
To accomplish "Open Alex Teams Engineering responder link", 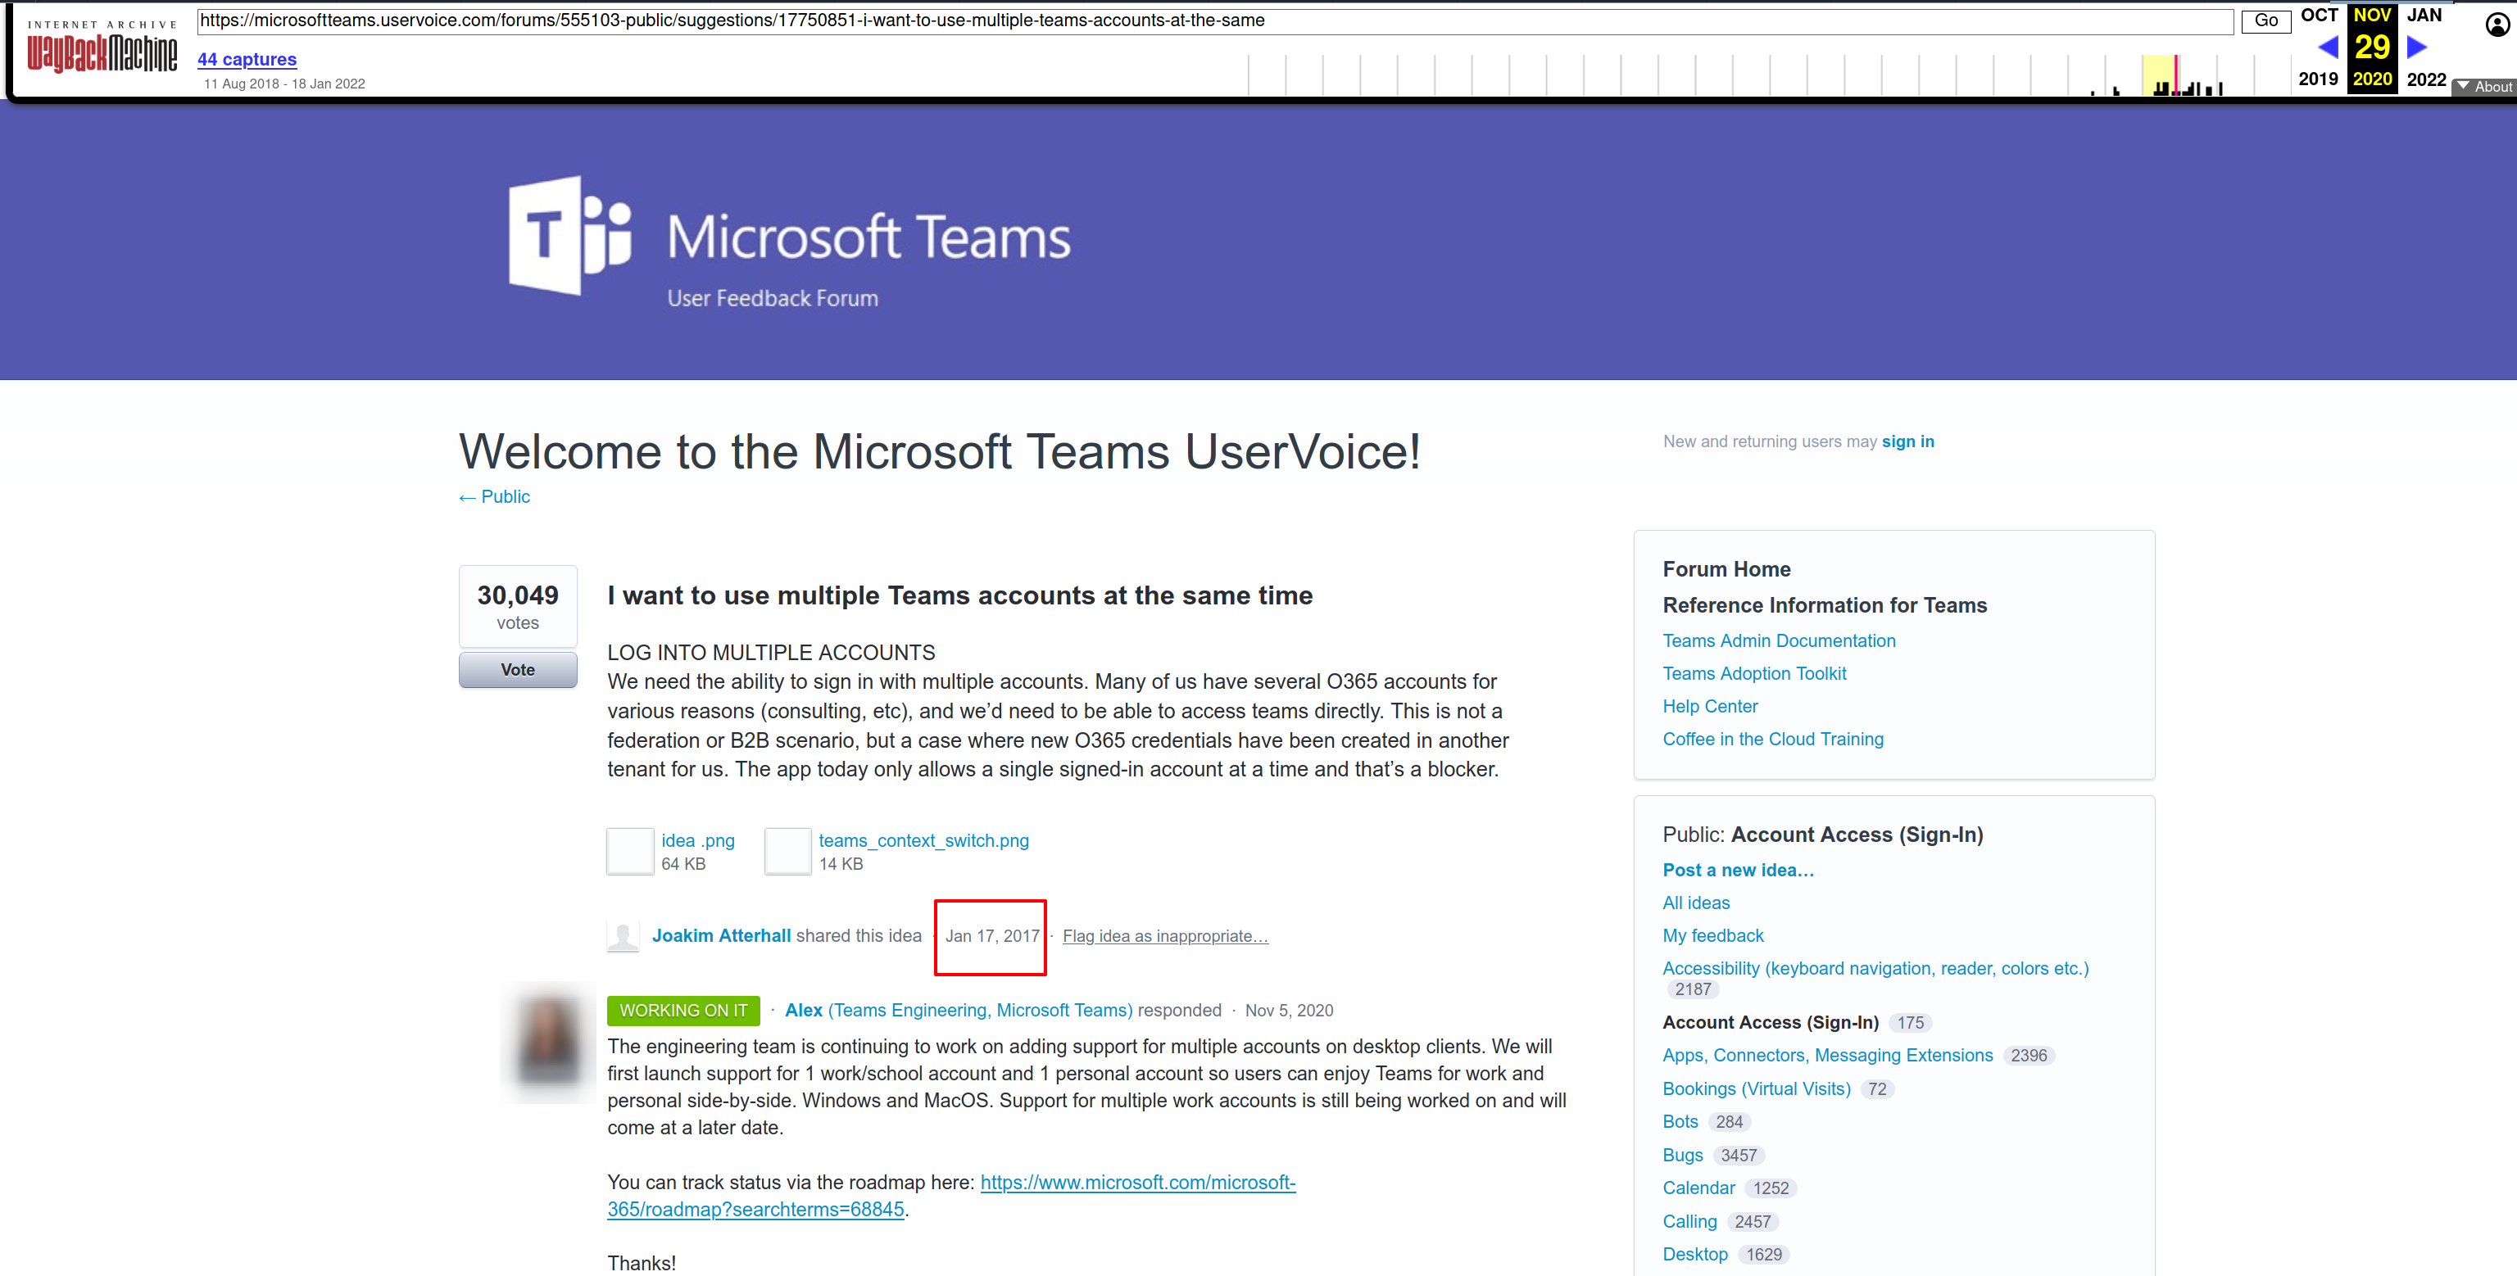I will pos(959,1011).
